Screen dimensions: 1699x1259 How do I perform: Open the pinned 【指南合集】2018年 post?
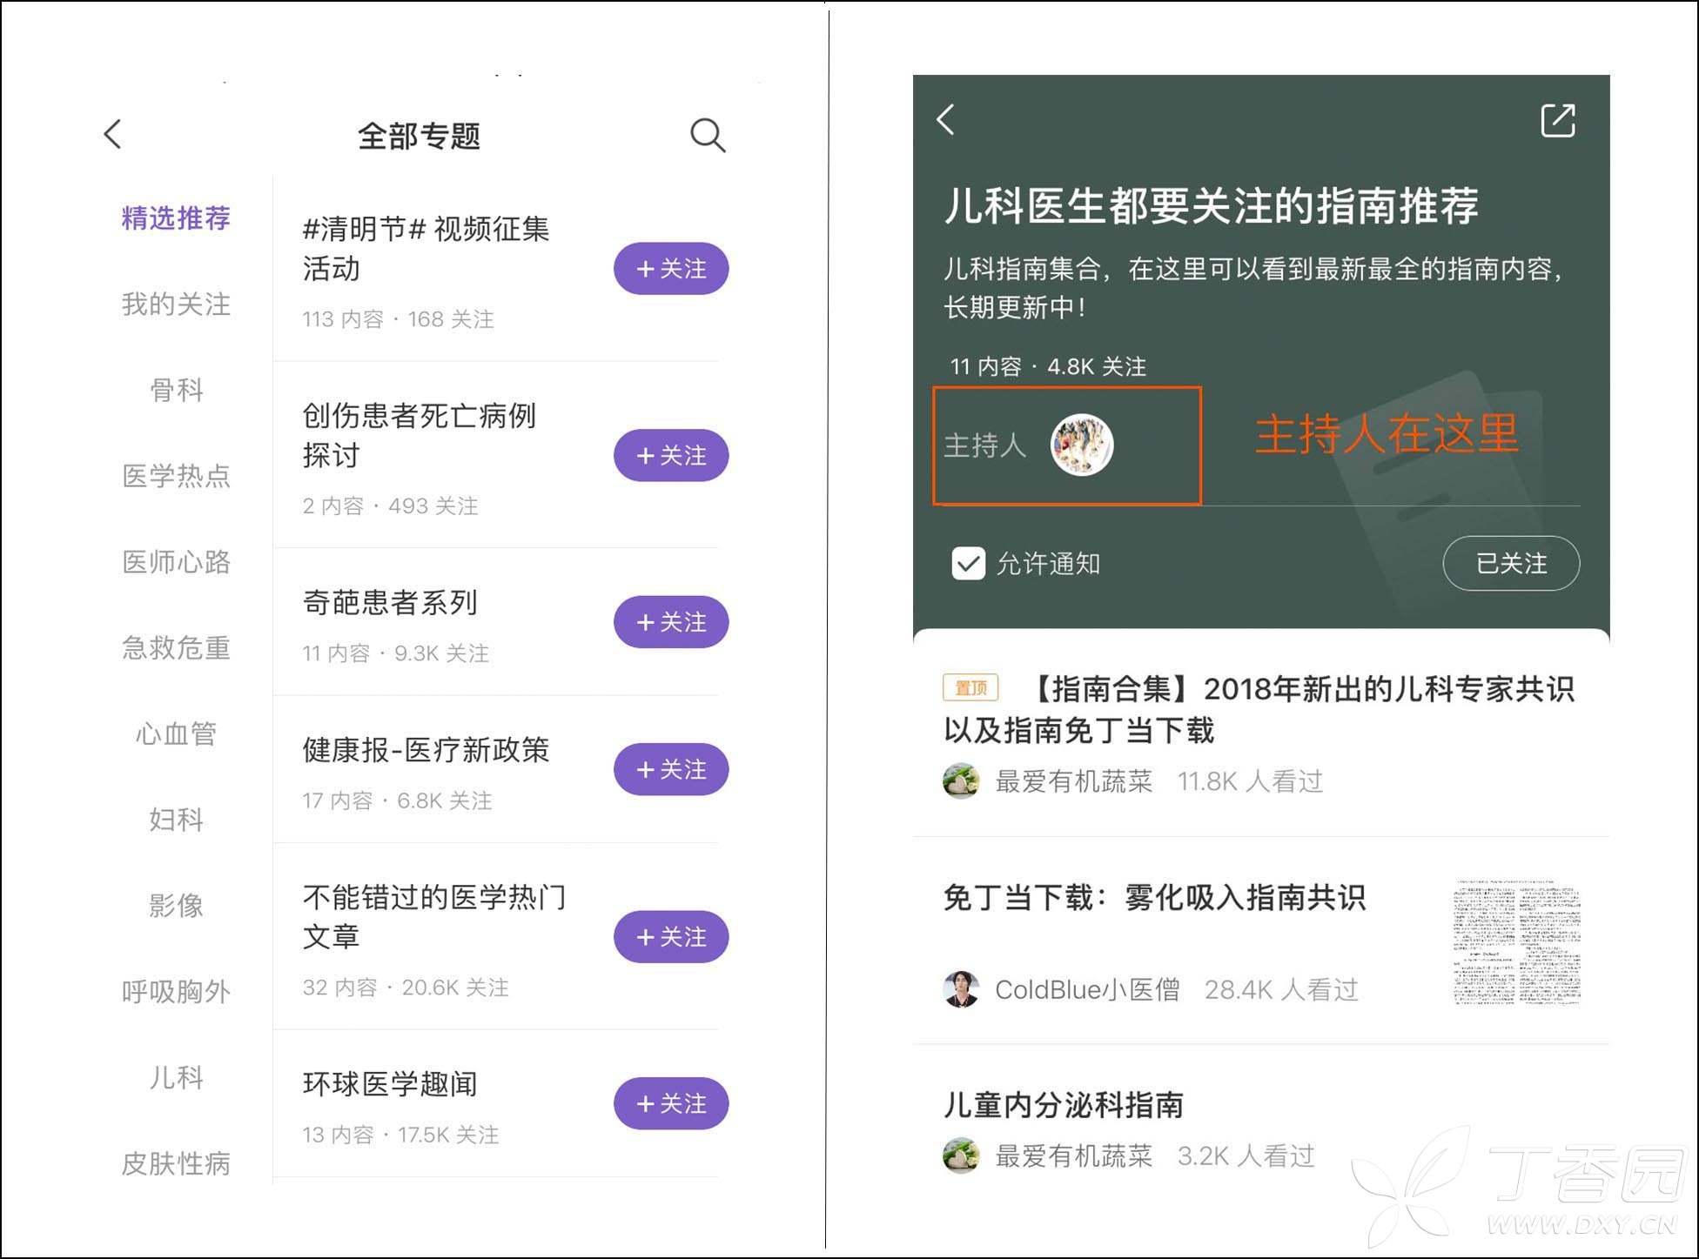pos(1259,709)
